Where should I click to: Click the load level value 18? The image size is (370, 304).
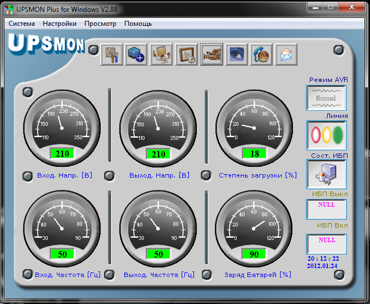[x=255, y=154]
